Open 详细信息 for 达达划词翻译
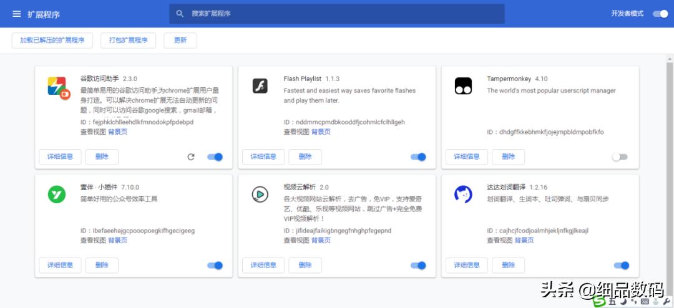Image resolution: width=674 pixels, height=308 pixels. tap(467, 266)
